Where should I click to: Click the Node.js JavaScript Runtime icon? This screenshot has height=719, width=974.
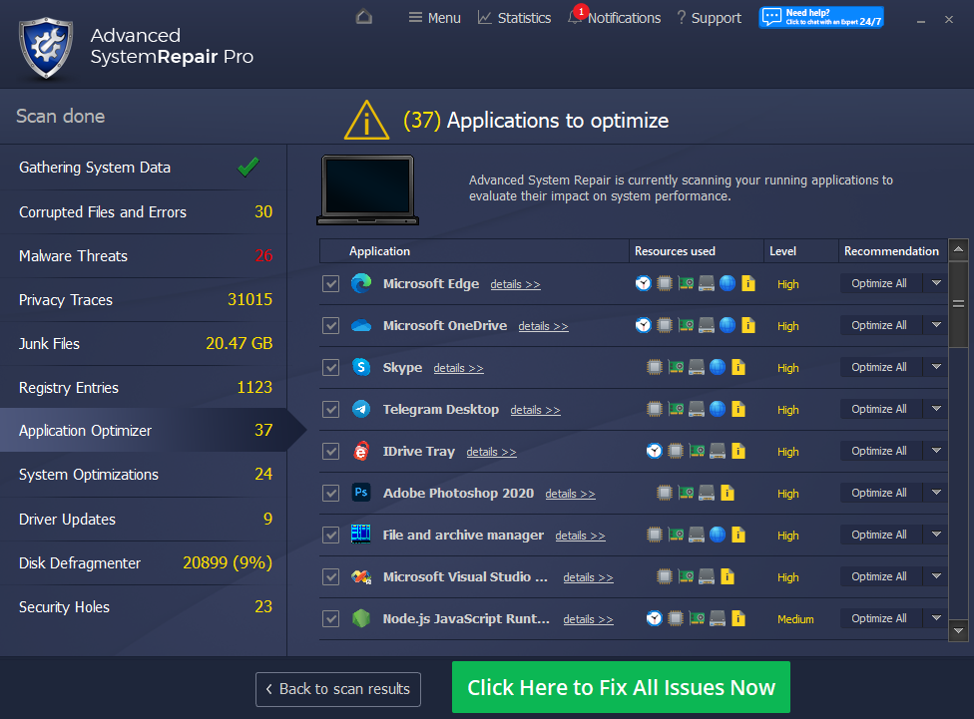[360, 618]
